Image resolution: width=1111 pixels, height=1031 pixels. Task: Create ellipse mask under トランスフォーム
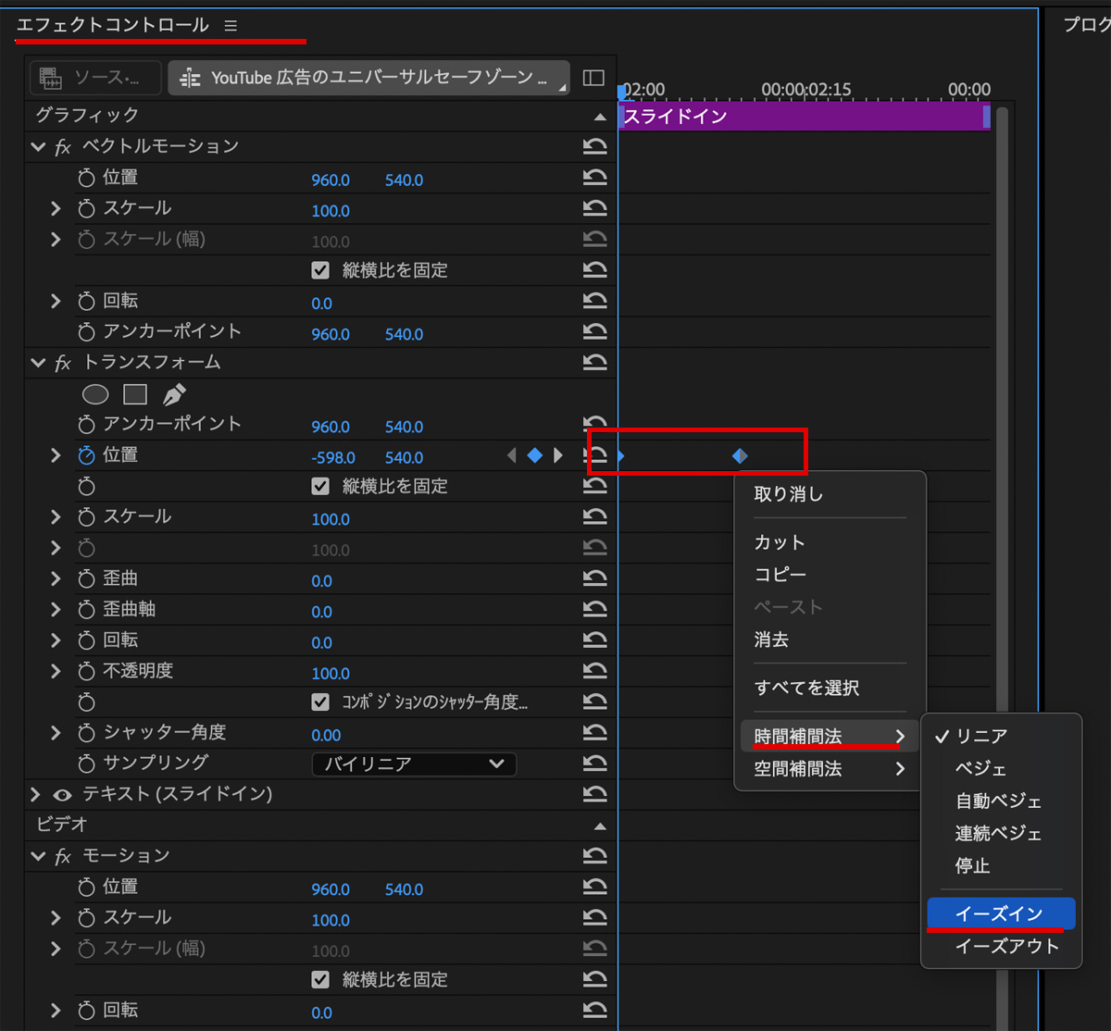95,395
